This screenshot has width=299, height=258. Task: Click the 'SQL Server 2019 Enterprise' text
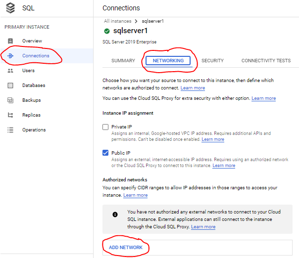click(x=129, y=42)
